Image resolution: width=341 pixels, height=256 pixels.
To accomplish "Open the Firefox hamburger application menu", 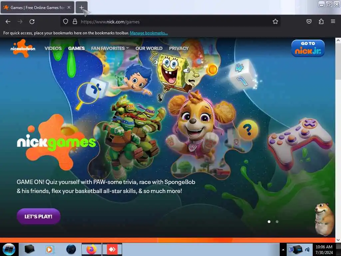I will click(333, 21).
